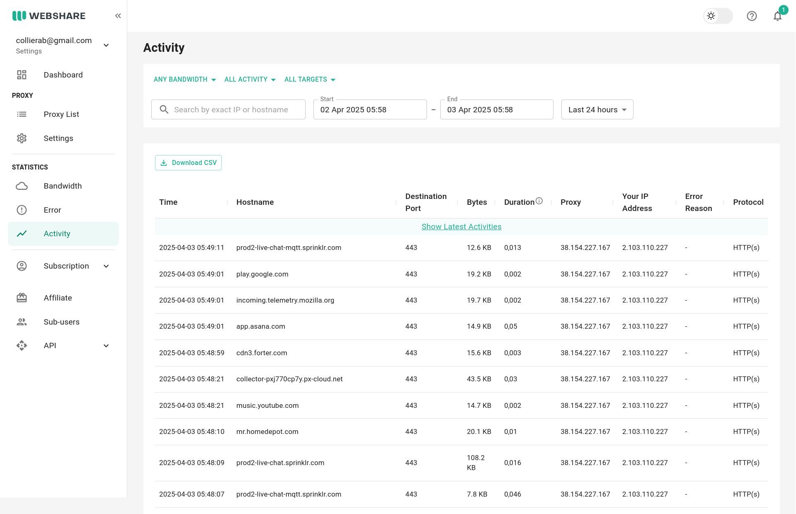Open notifications bell icon

click(x=777, y=16)
